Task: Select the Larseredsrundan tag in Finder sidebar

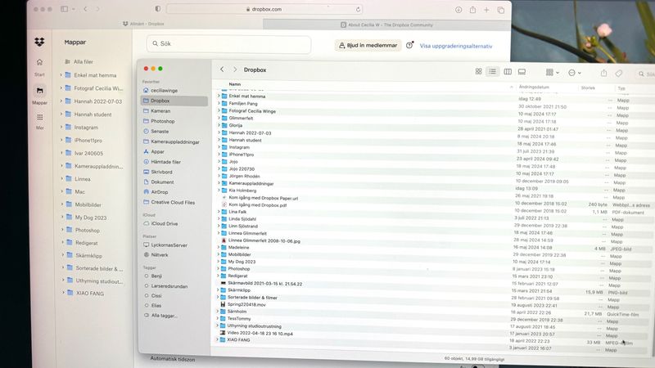Action: (x=169, y=286)
